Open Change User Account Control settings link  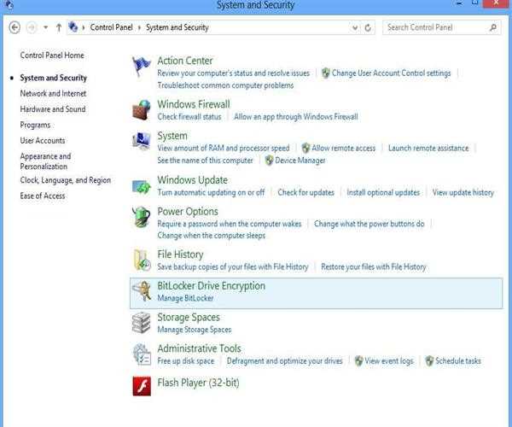pyautogui.click(x=391, y=73)
